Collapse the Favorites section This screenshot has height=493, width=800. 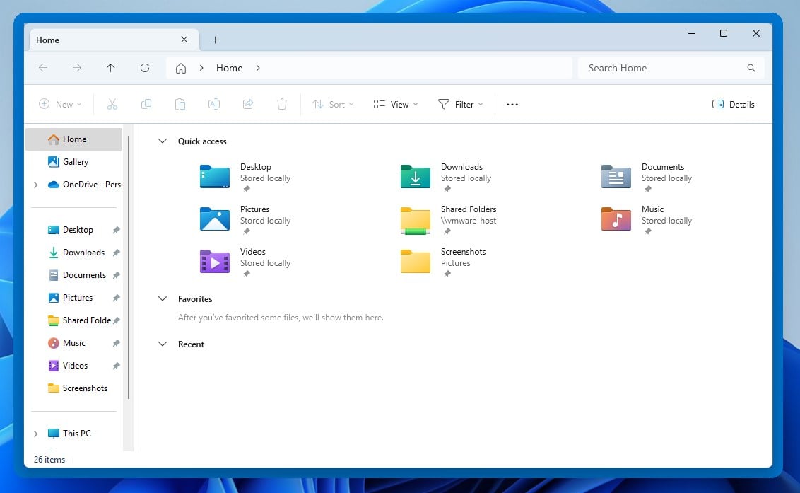tap(163, 299)
